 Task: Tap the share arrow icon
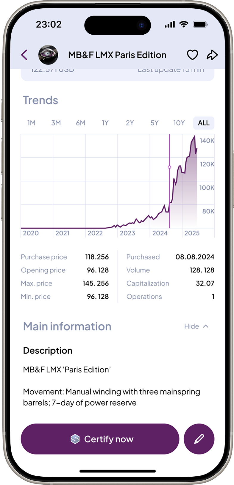pos(212,55)
